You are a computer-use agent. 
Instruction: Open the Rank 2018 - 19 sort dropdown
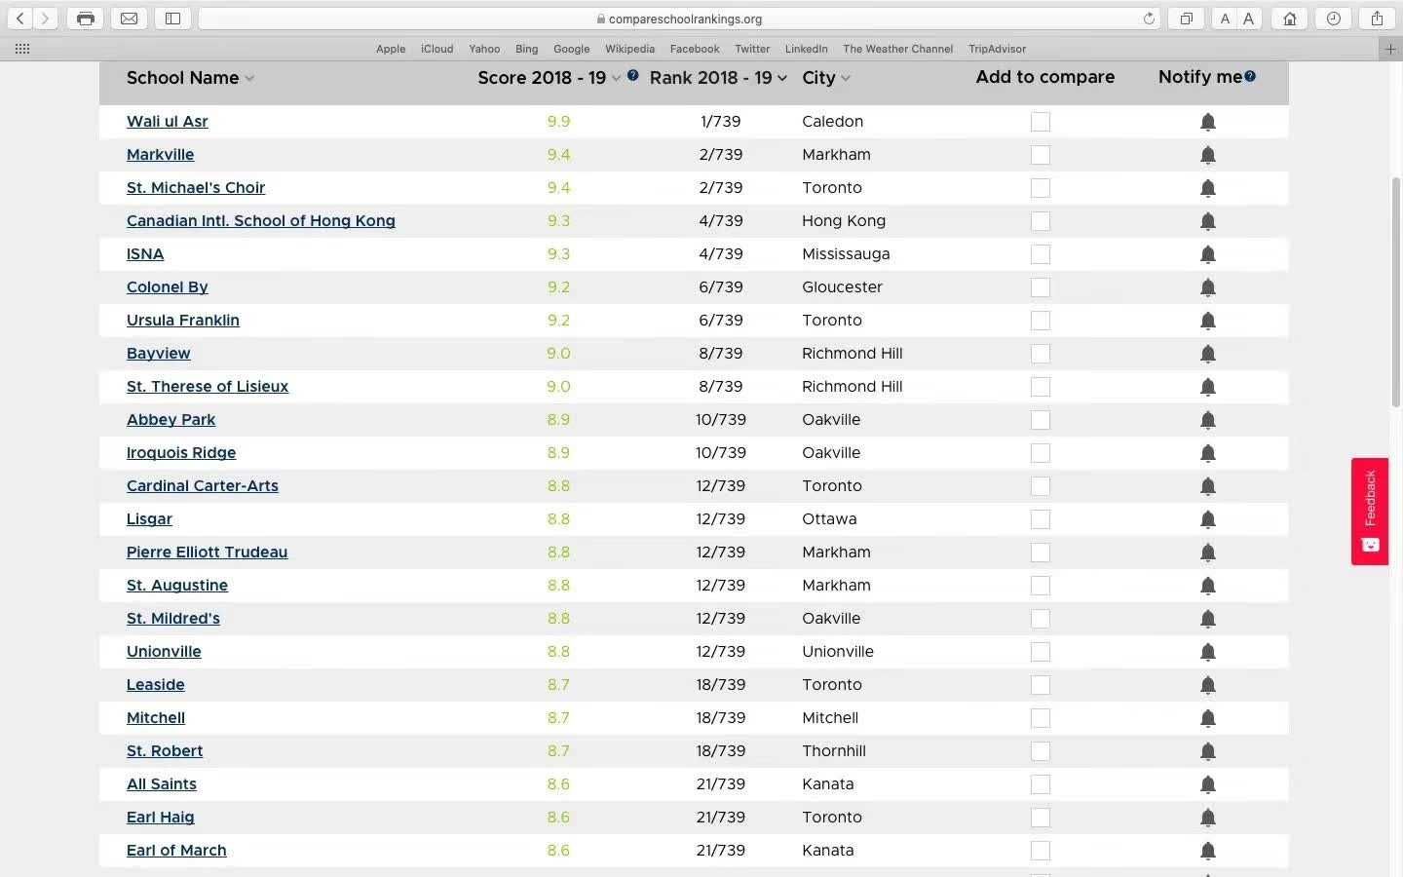(x=781, y=79)
